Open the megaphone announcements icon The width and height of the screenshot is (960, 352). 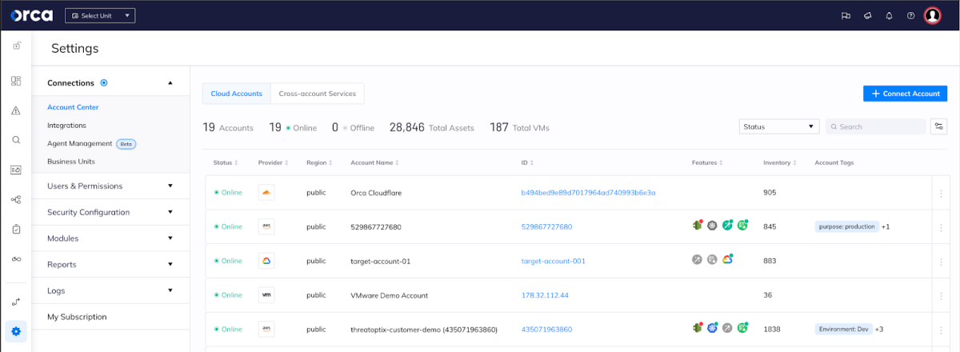click(867, 16)
